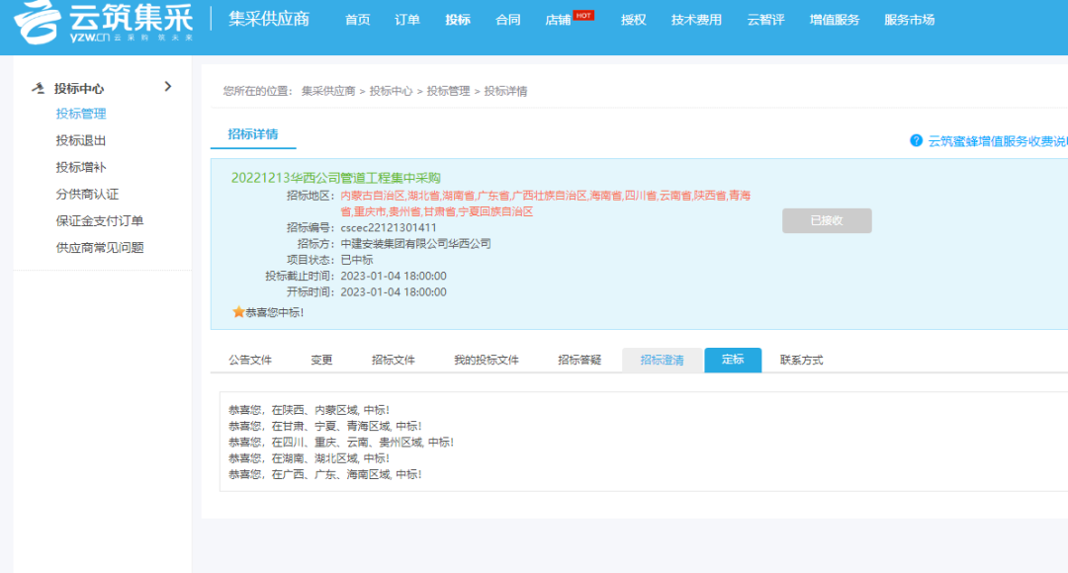Image resolution: width=1068 pixels, height=573 pixels.
Task: Switch to the 我的投标文件 tab
Action: tap(486, 360)
